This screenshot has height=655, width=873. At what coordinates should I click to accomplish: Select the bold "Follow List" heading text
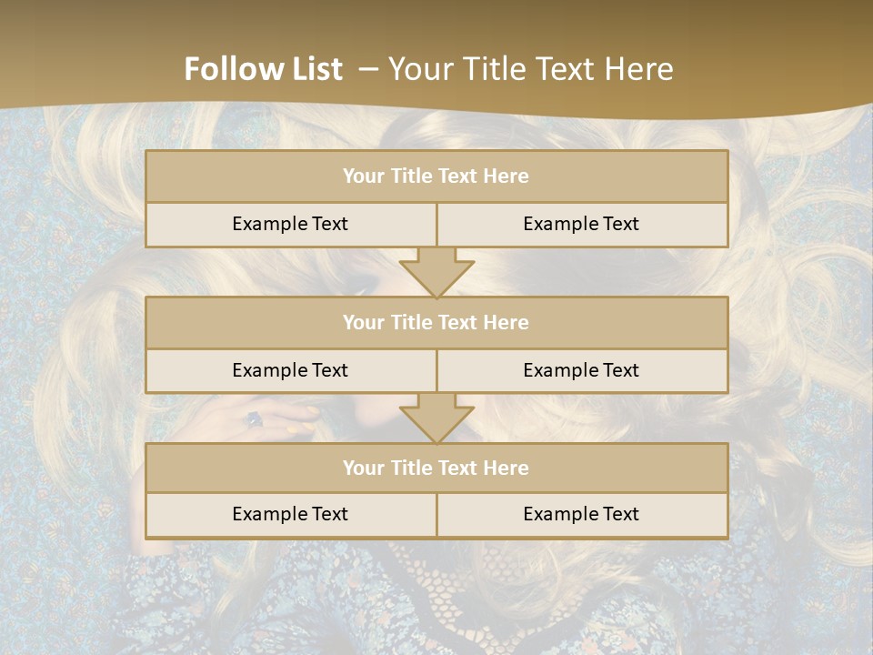(264, 69)
